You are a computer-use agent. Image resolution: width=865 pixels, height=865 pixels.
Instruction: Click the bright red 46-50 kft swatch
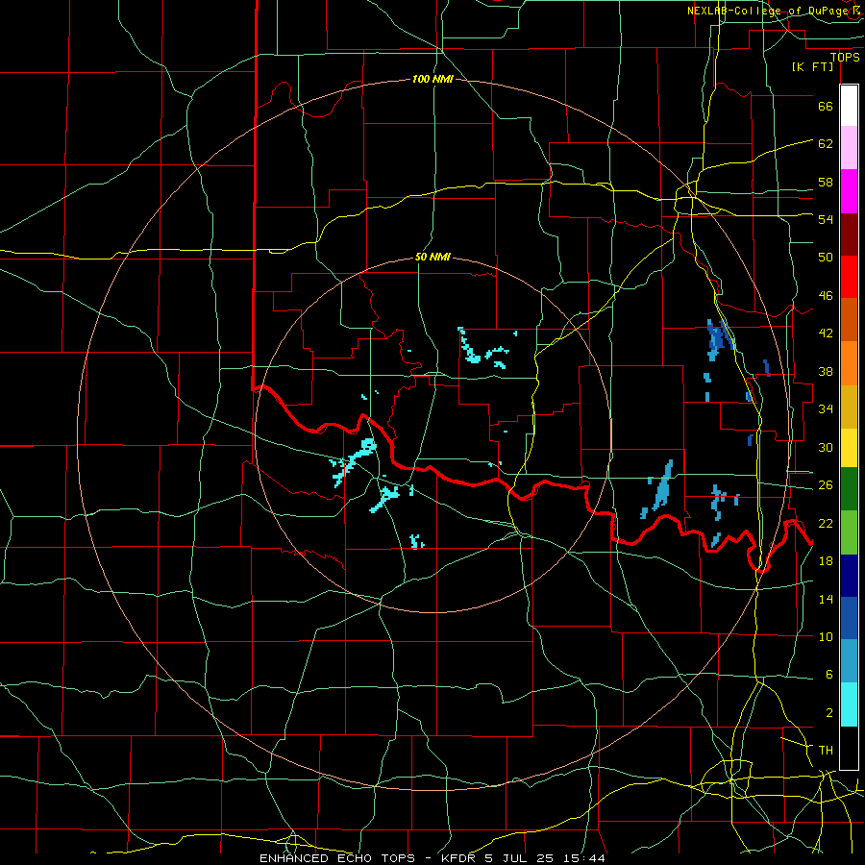coord(849,277)
